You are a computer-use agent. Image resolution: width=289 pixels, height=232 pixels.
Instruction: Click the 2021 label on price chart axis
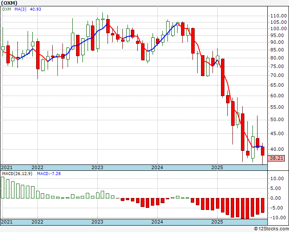pos(7,167)
